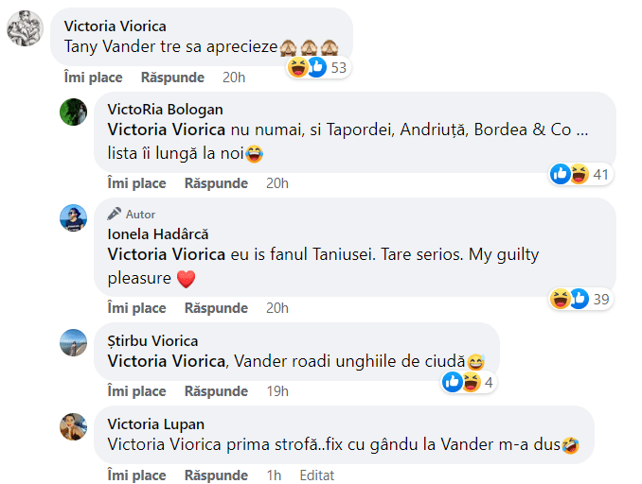
Task: Open the Știrbu Viorica author name
Action: click(x=152, y=341)
